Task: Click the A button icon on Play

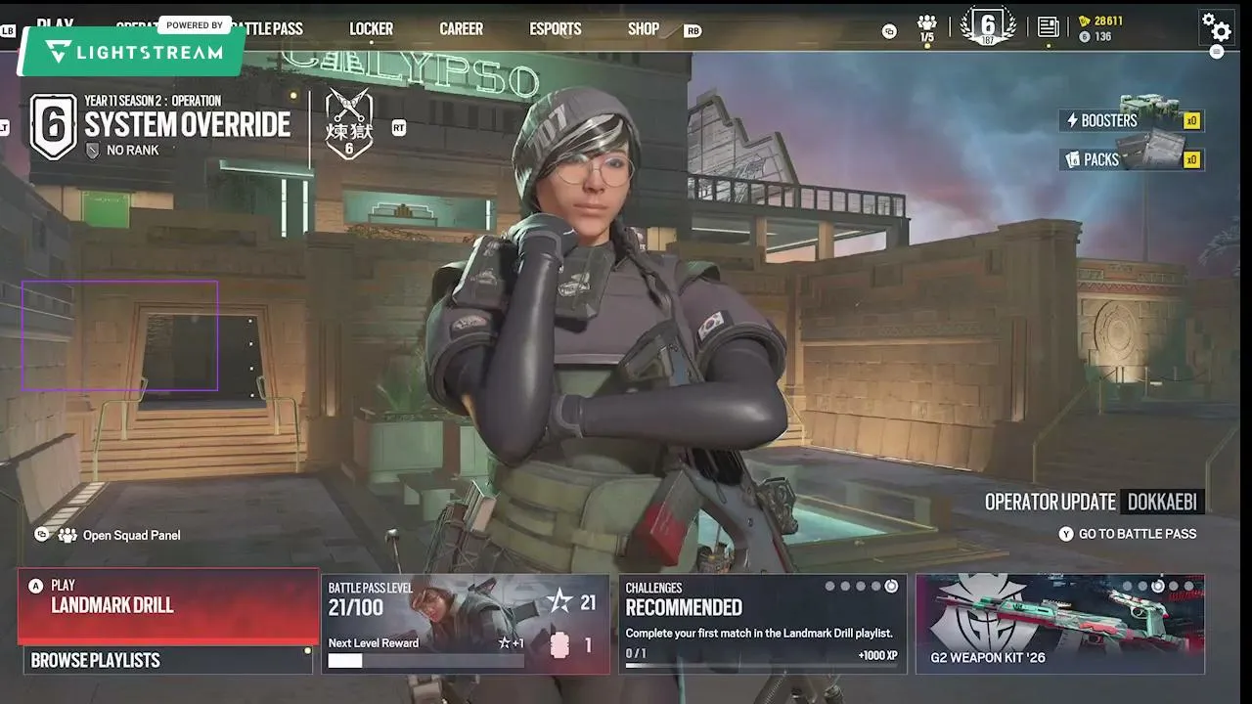Action: coord(36,586)
